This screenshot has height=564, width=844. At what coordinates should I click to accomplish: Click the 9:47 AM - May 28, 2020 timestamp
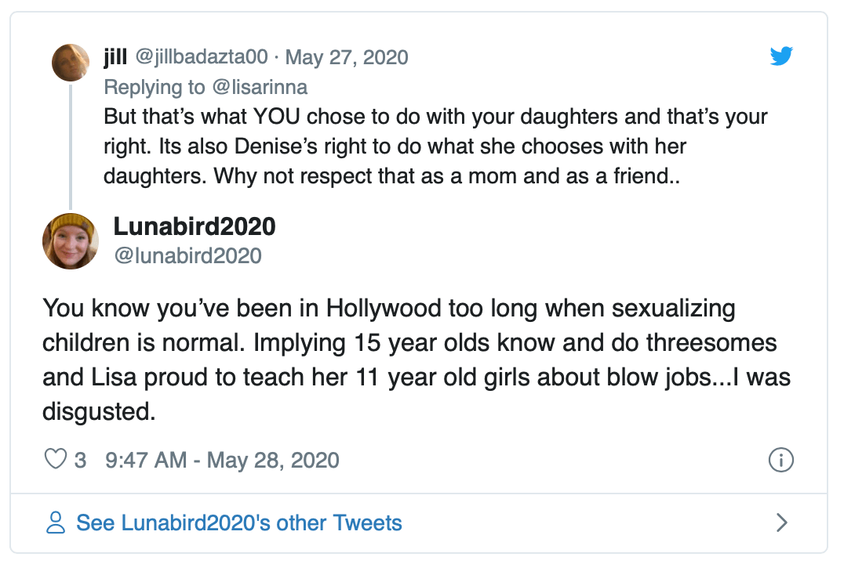[222, 460]
